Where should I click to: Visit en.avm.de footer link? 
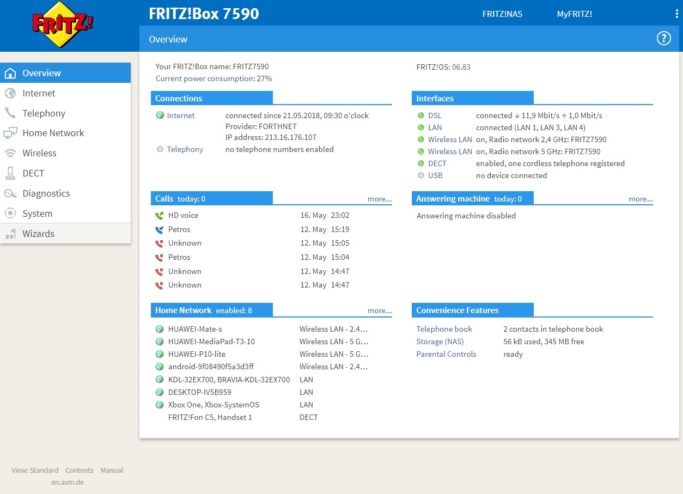[68, 482]
